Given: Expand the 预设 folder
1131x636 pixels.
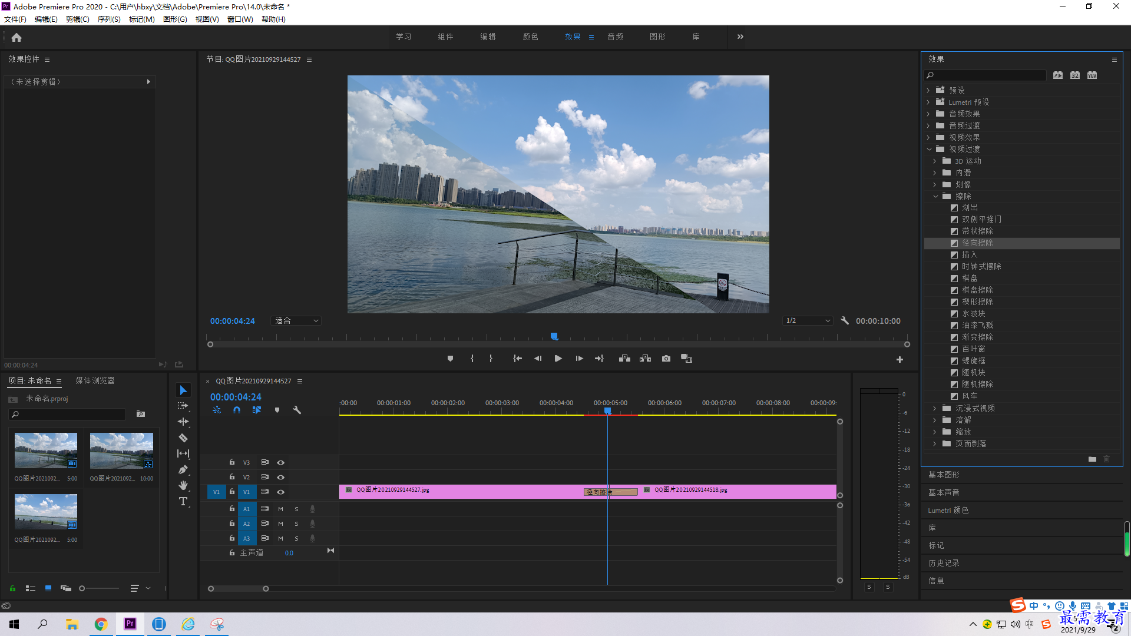Looking at the screenshot, I should [x=929, y=90].
